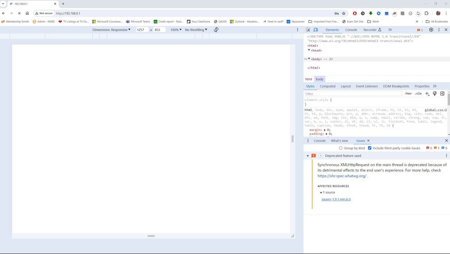This screenshot has width=450, height=254.
Task: Open the 100% zoom dropdown
Action: pos(176,30)
